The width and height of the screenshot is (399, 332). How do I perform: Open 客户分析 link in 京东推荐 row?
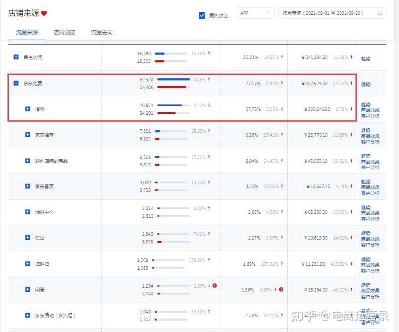pos(370,142)
